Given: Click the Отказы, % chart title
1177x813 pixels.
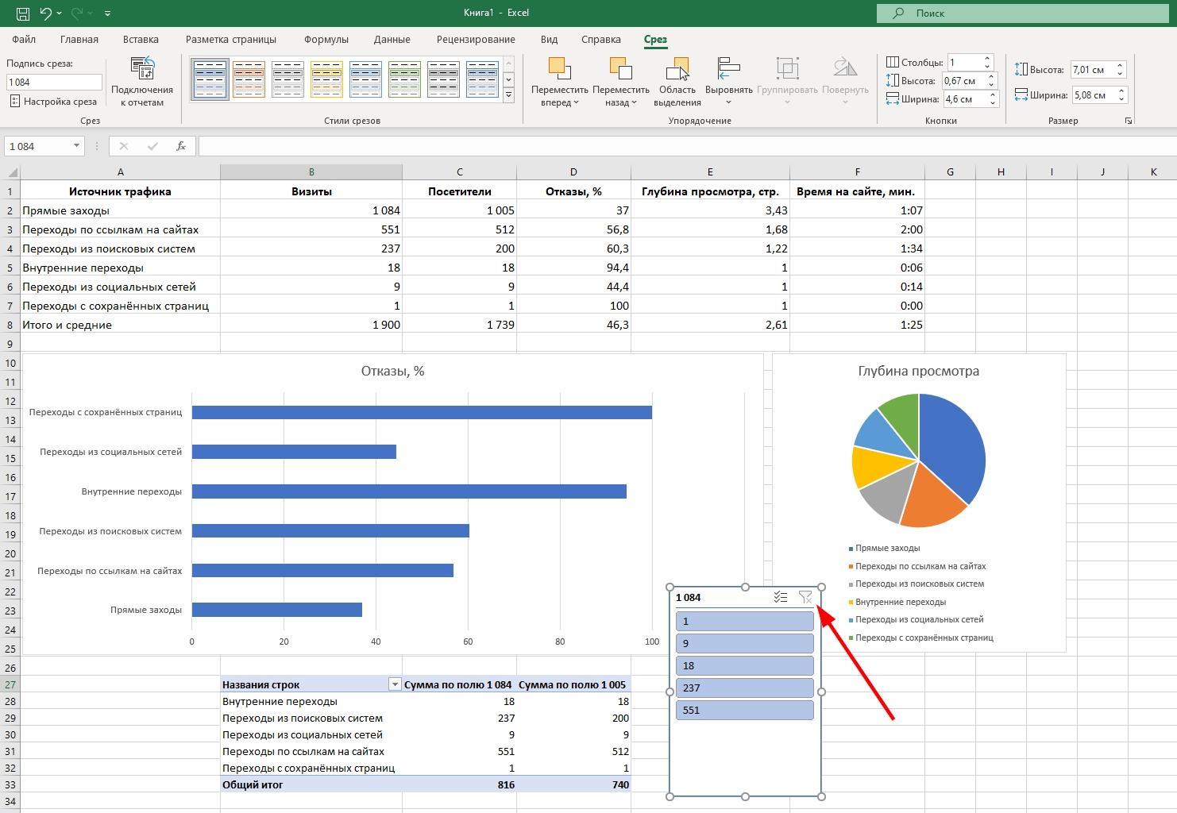Looking at the screenshot, I should click(392, 371).
